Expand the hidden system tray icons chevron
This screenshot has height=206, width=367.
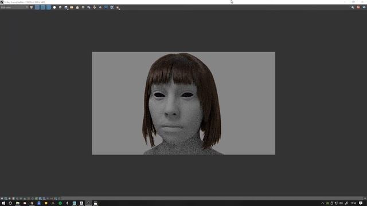[322, 203]
